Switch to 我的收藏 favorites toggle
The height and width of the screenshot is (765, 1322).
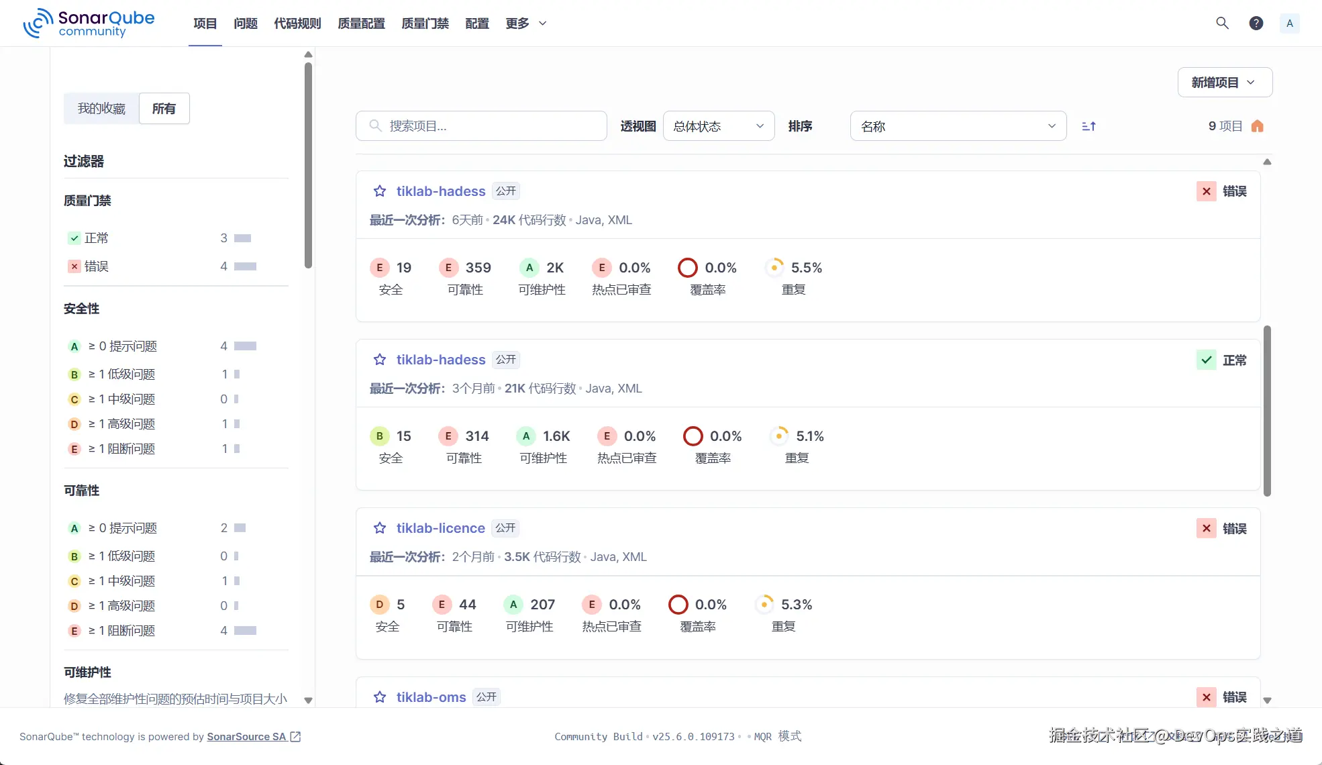[101, 109]
